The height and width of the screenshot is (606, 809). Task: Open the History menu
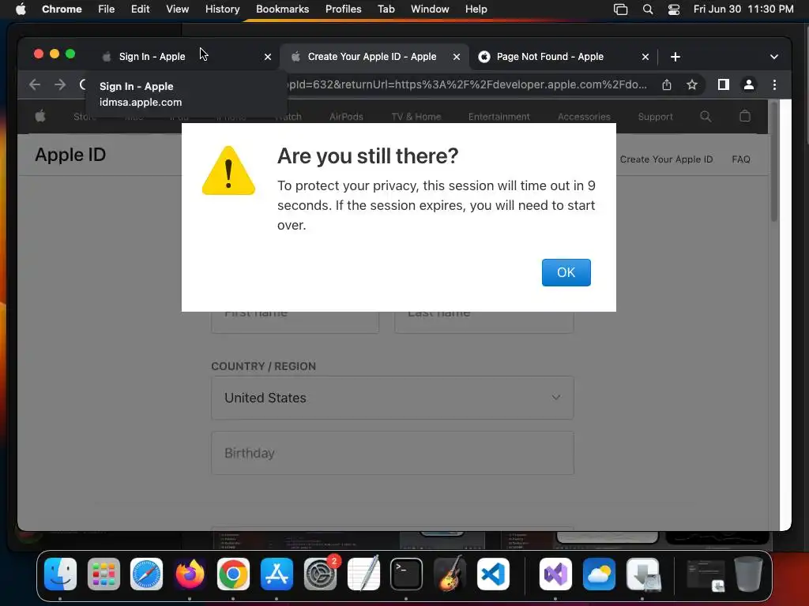222,9
